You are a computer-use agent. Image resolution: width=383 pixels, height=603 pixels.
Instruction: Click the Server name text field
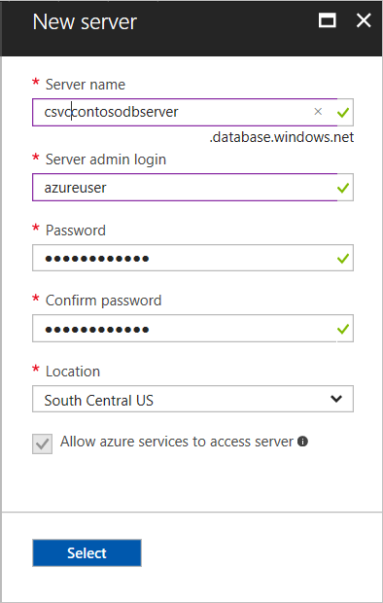pyautogui.click(x=185, y=112)
